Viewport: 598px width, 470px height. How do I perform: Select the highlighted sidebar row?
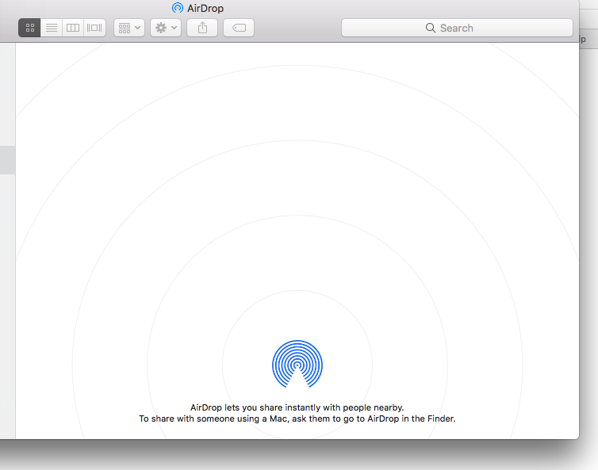[8, 160]
